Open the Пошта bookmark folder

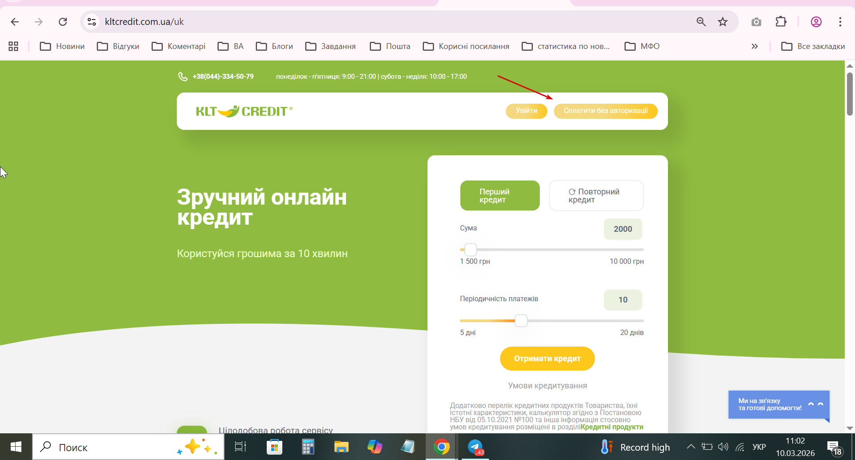(x=390, y=46)
